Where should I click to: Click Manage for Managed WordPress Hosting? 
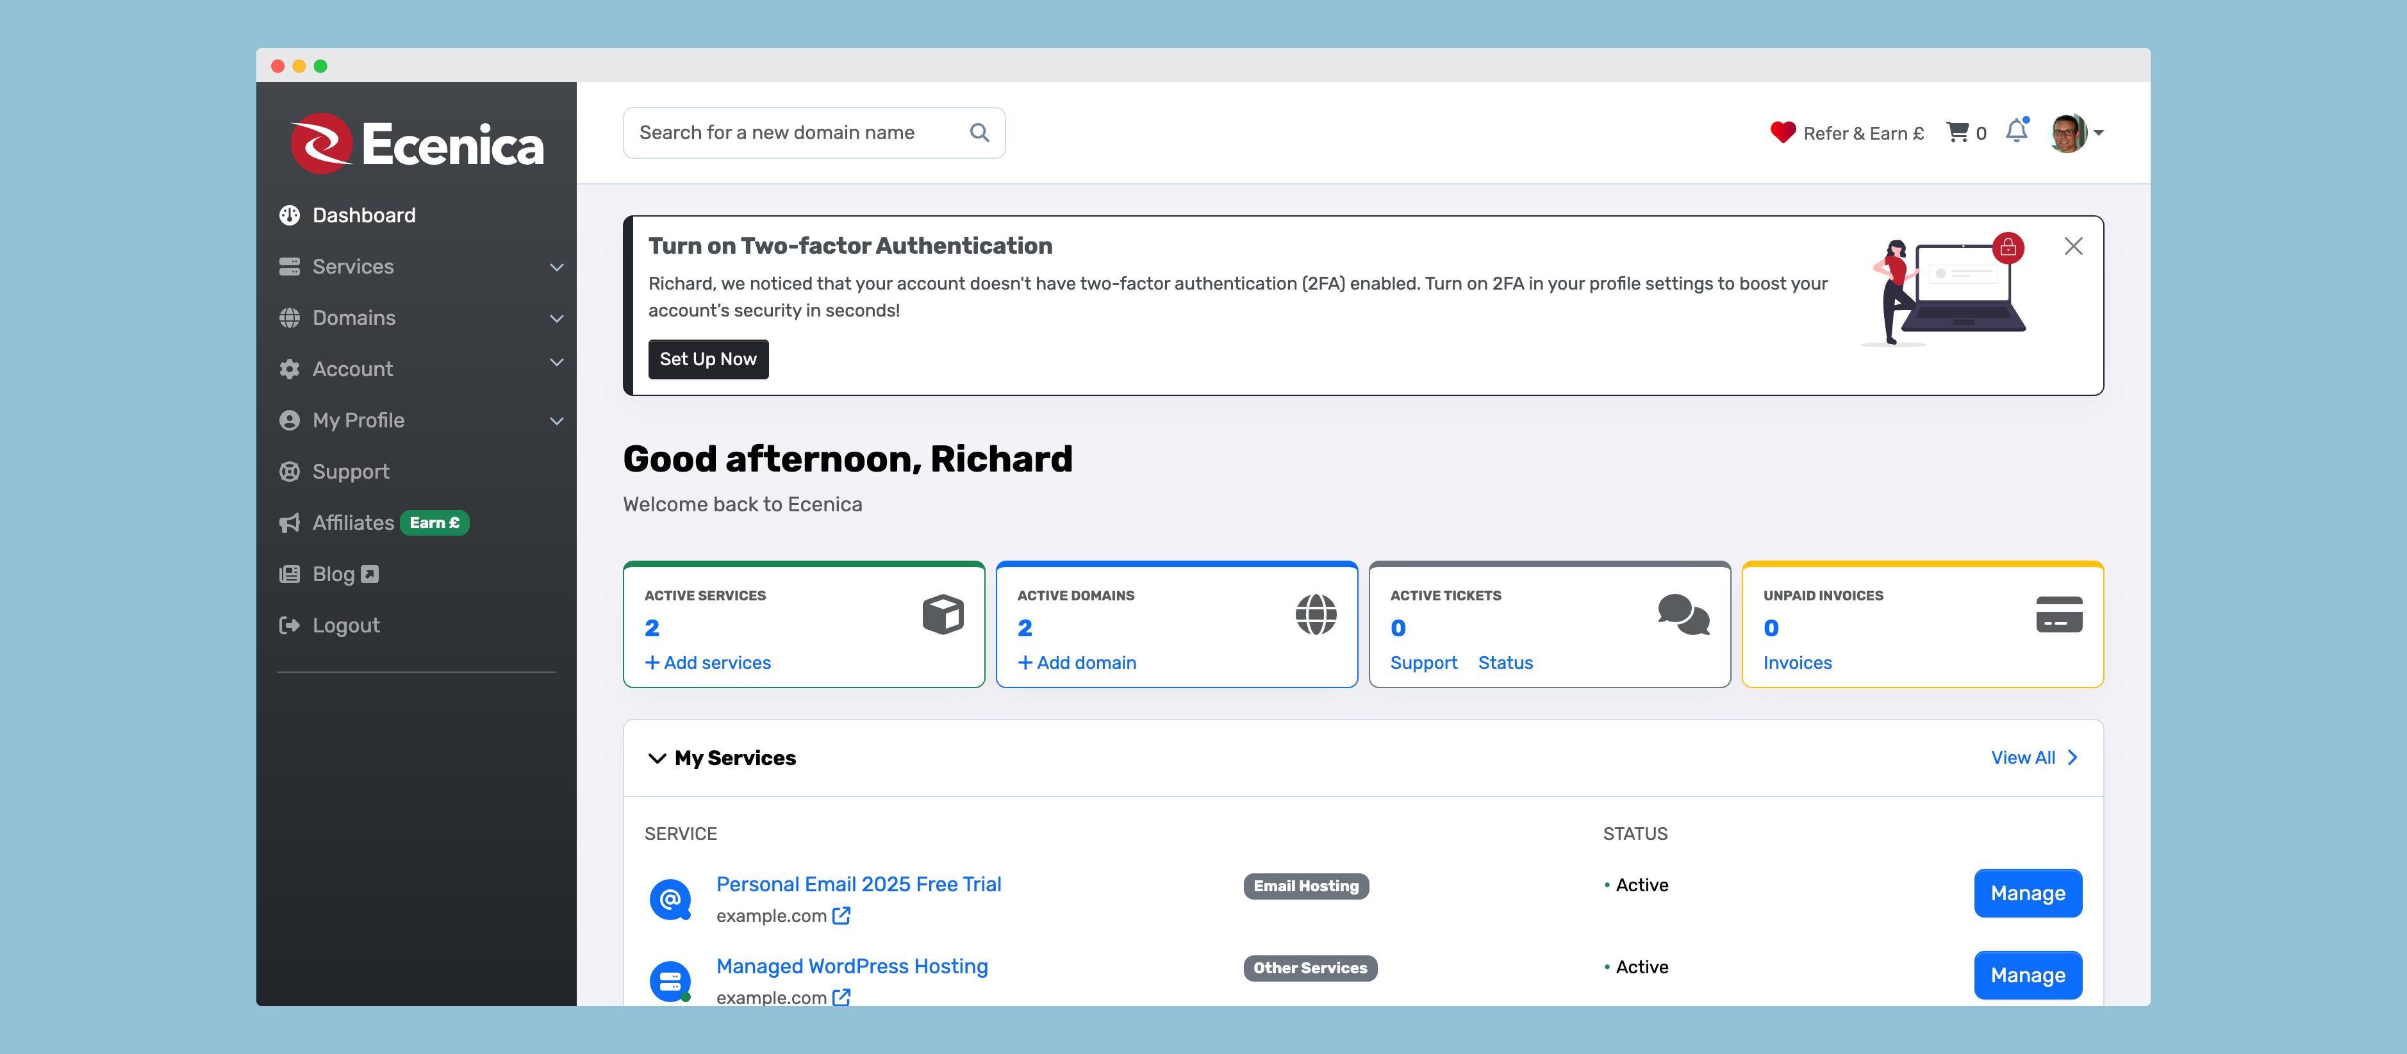pyautogui.click(x=2028, y=975)
